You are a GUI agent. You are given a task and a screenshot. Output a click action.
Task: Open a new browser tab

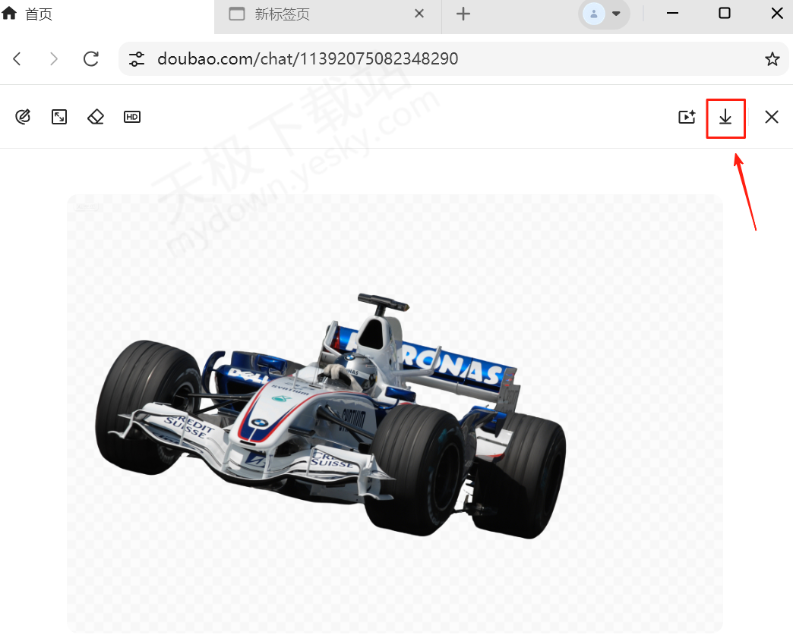click(x=463, y=14)
